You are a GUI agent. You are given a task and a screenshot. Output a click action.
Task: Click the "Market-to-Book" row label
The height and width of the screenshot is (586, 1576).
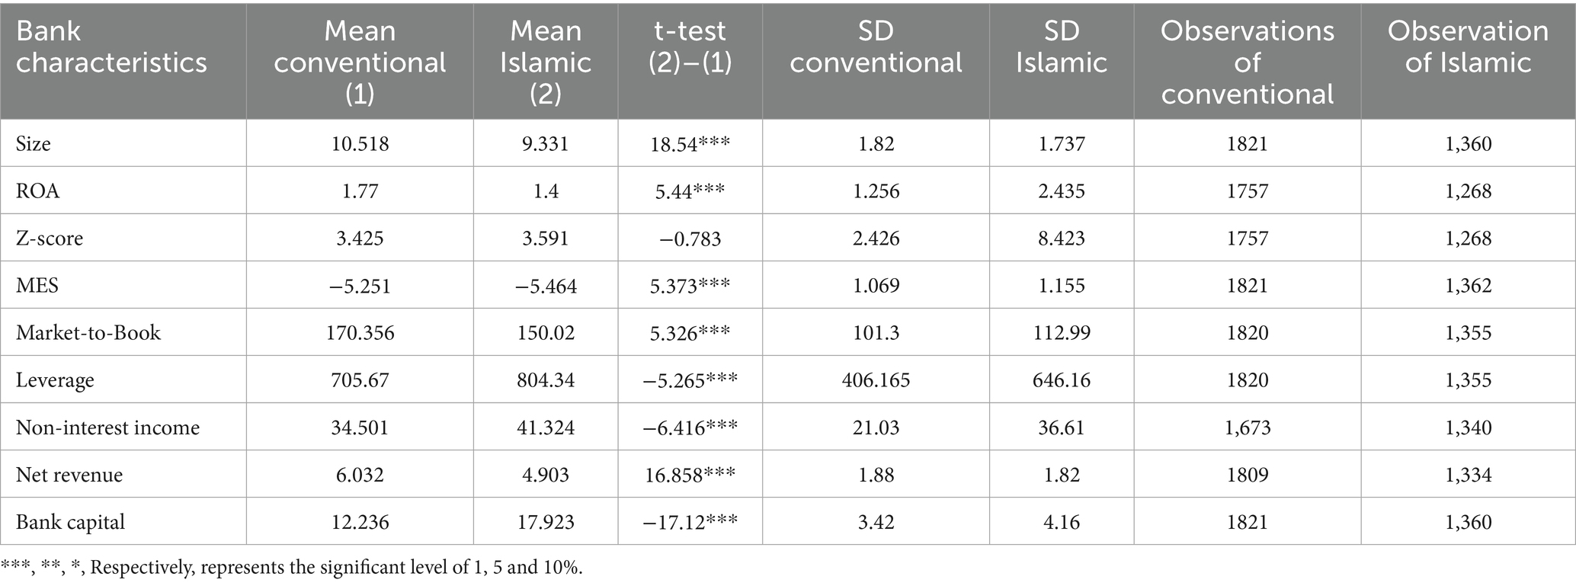click(x=88, y=332)
